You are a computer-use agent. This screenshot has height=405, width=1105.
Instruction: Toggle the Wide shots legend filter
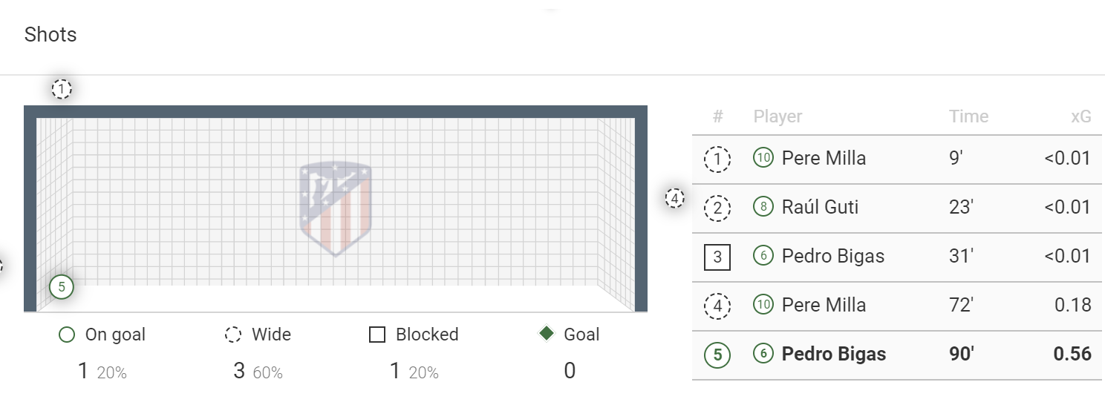[258, 335]
